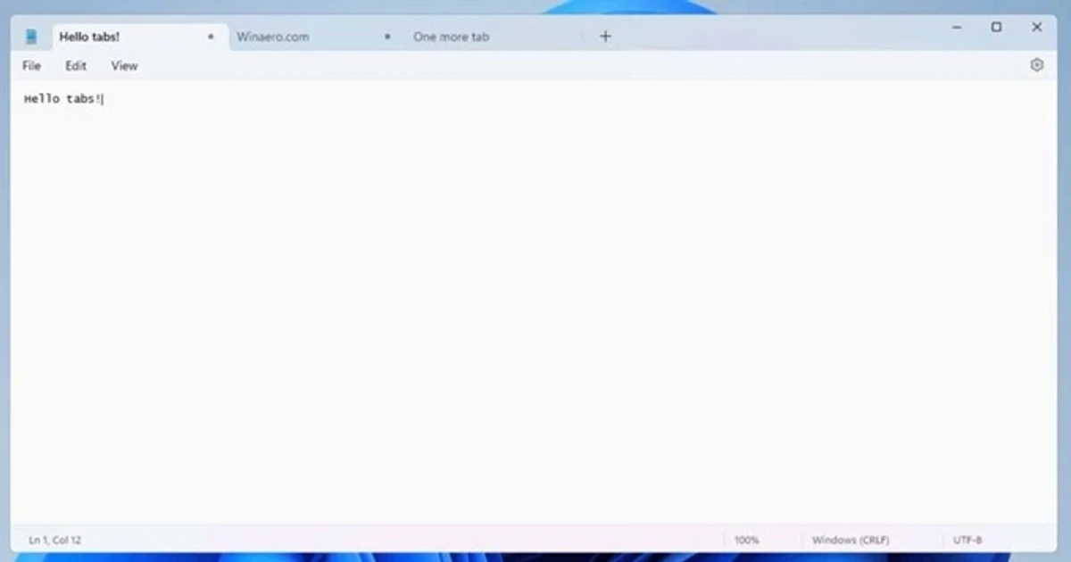Open Notepad settings via the gear icon
This screenshot has height=562, width=1071.
click(x=1036, y=65)
